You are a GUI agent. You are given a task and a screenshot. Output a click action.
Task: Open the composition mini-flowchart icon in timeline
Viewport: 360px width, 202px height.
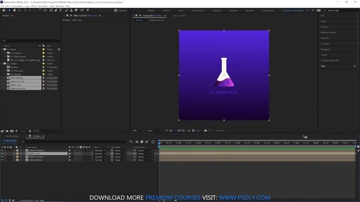tap(130, 142)
